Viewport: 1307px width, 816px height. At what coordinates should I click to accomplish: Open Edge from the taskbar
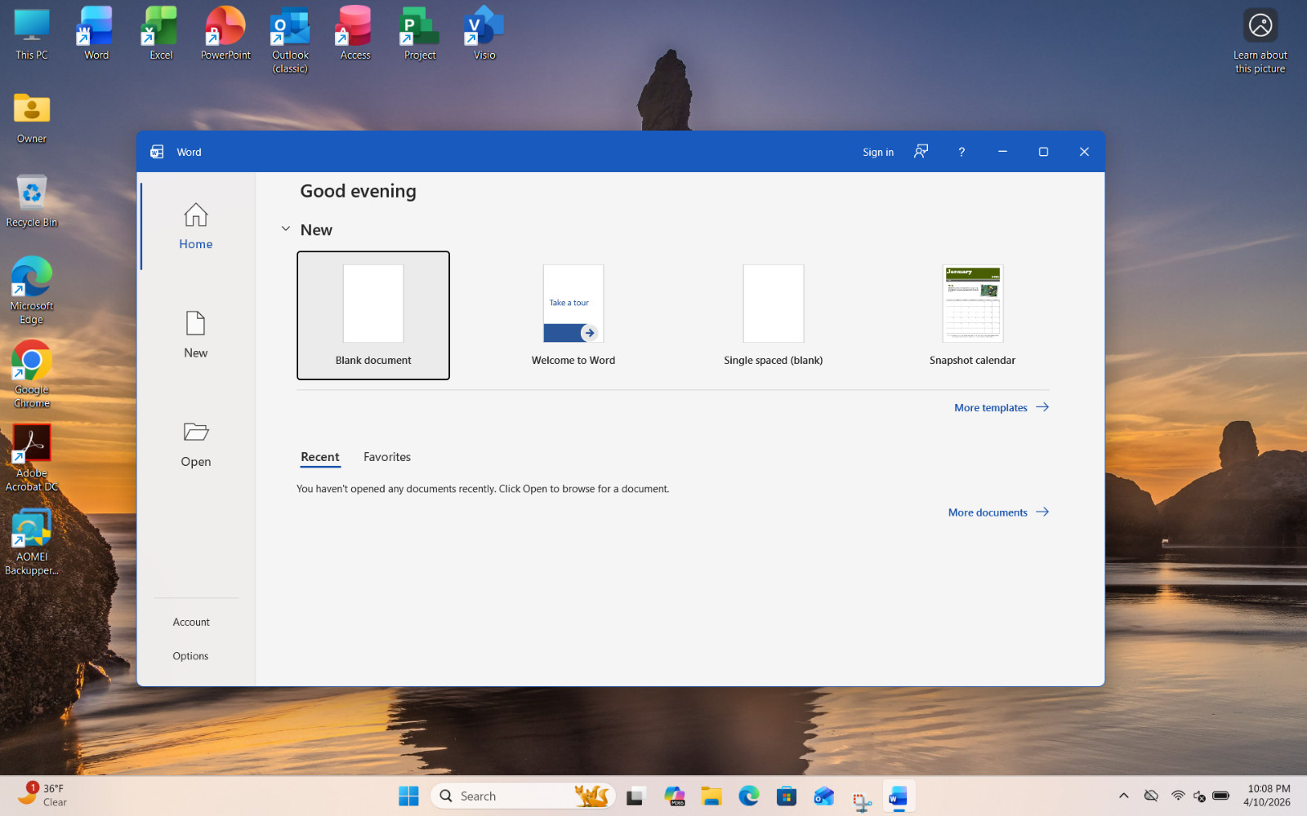pos(749,796)
